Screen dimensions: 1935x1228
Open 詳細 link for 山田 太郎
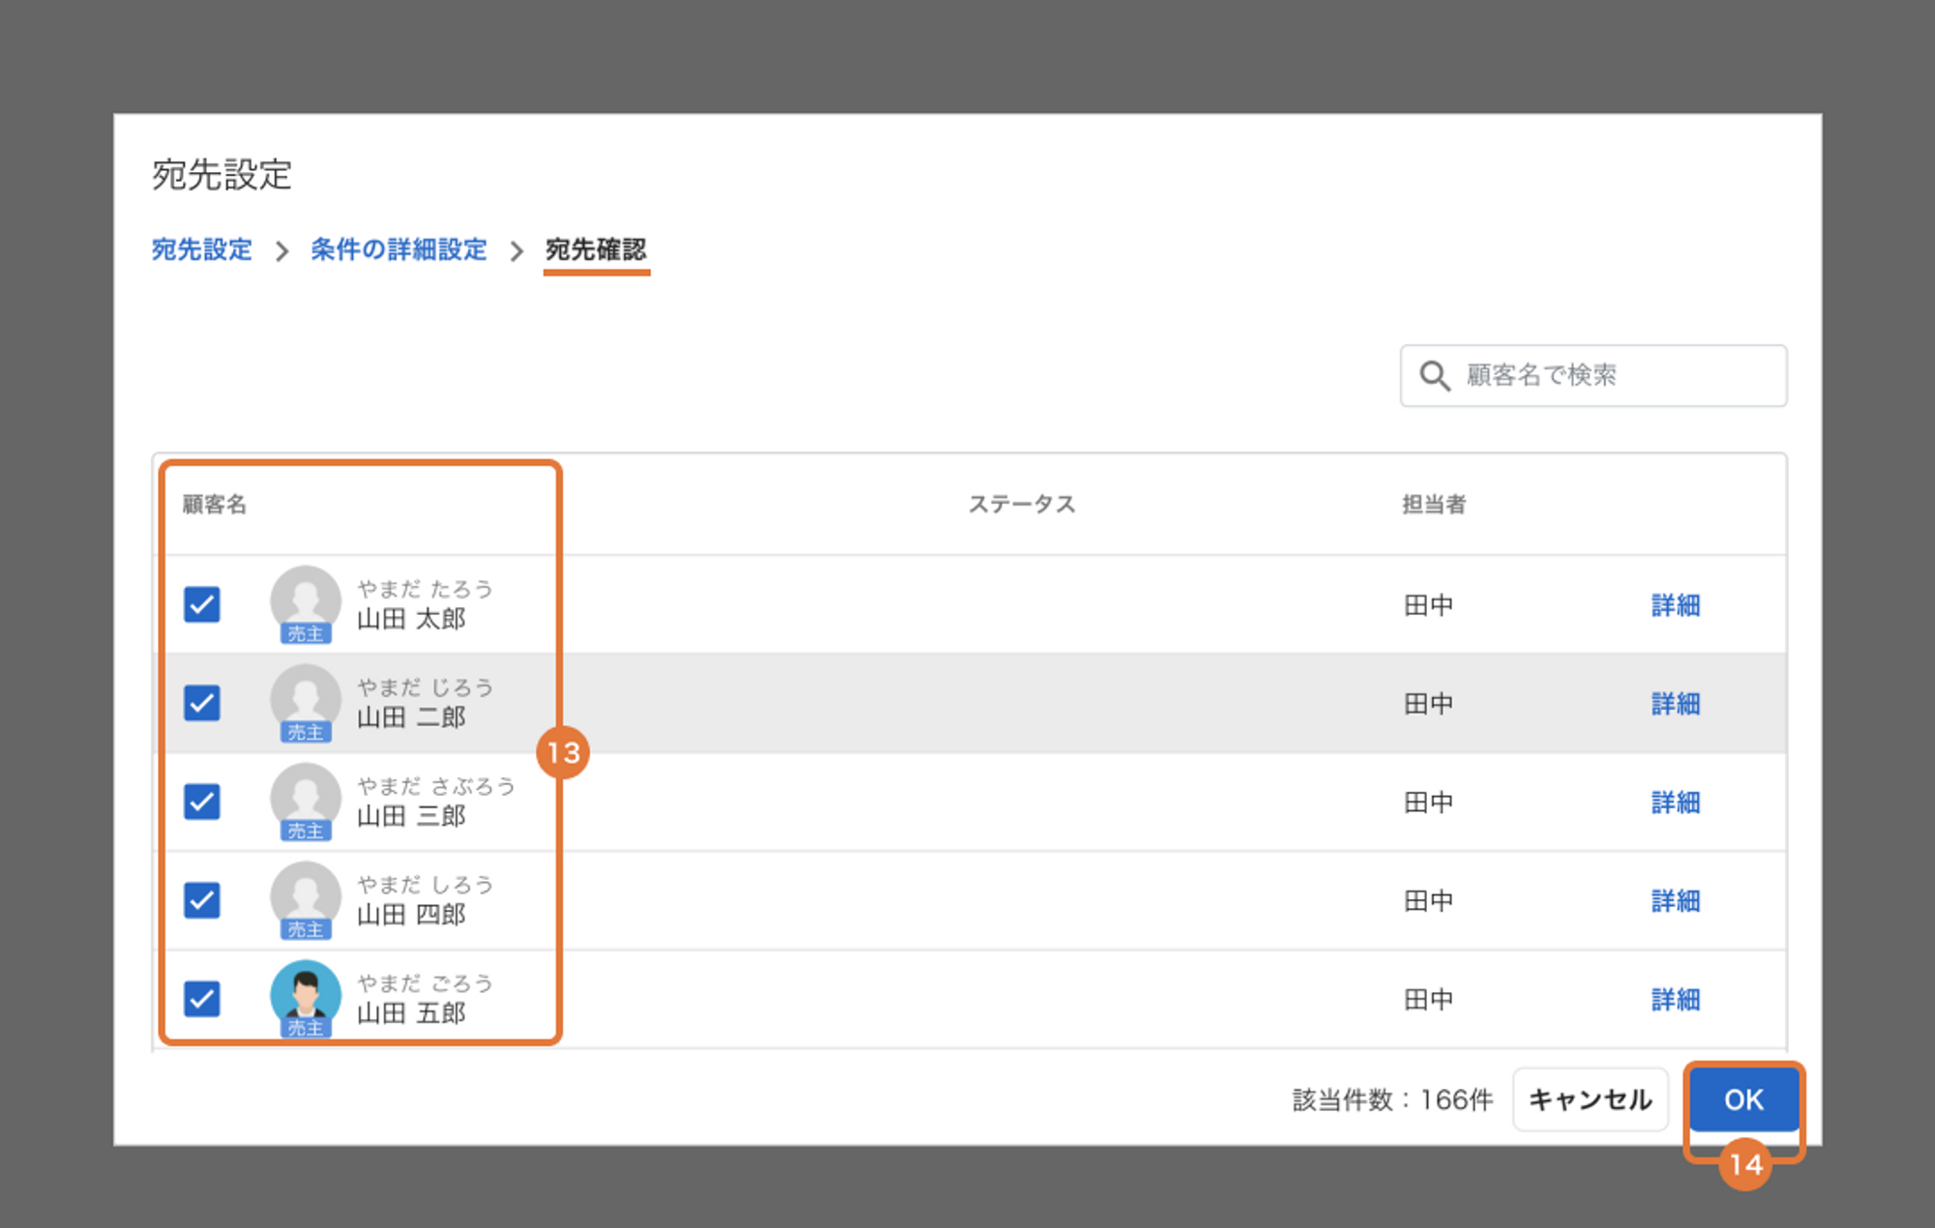(1676, 605)
